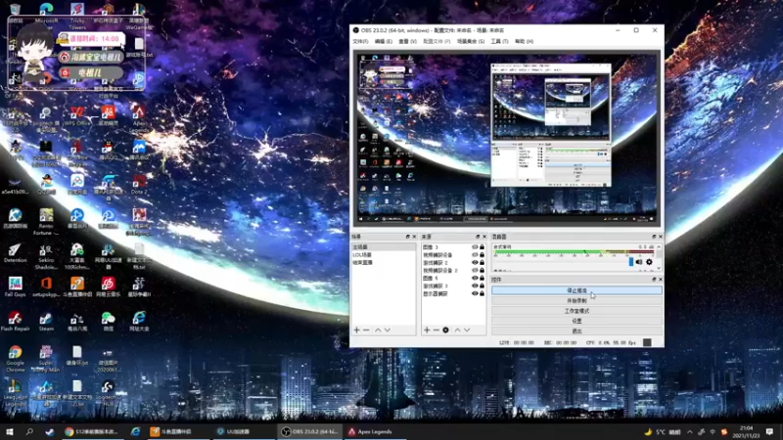The width and height of the screenshot is (783, 440).
Task: Open the 文件(F) menu in OBS
Action: tap(360, 41)
